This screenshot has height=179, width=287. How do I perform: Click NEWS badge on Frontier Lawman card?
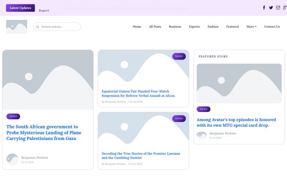tap(179, 119)
